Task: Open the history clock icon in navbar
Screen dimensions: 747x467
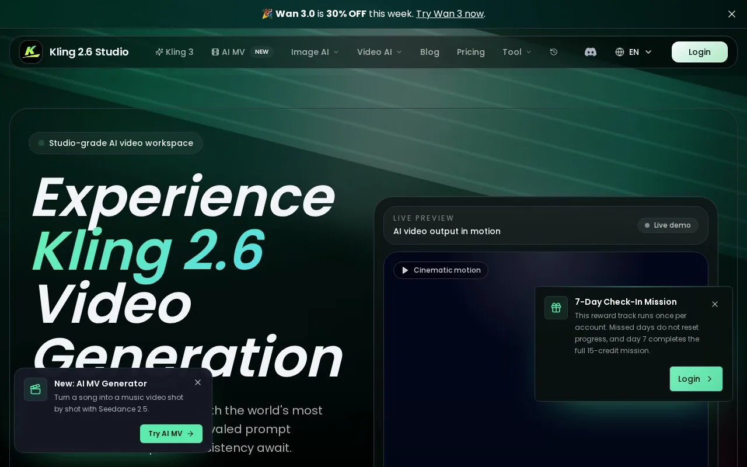Action: coord(554,52)
